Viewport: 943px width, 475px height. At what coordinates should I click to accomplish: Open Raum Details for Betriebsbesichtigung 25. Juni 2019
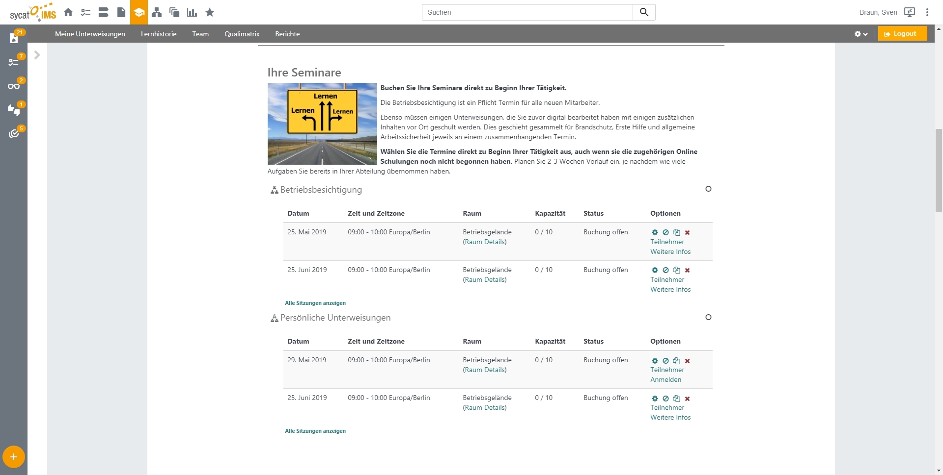(485, 279)
